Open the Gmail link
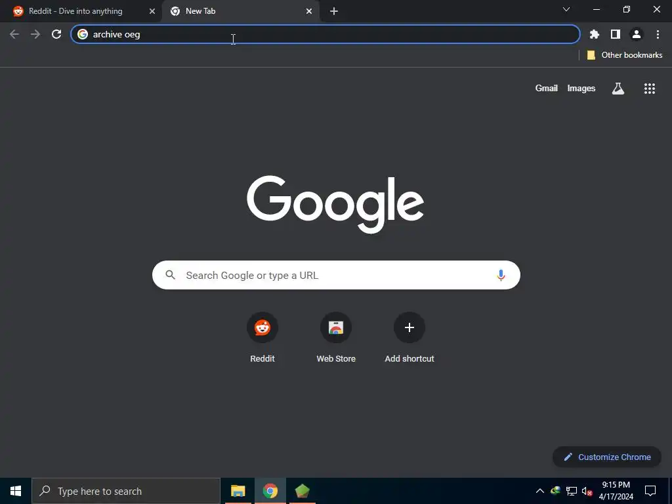This screenshot has height=504, width=672. [x=547, y=89]
